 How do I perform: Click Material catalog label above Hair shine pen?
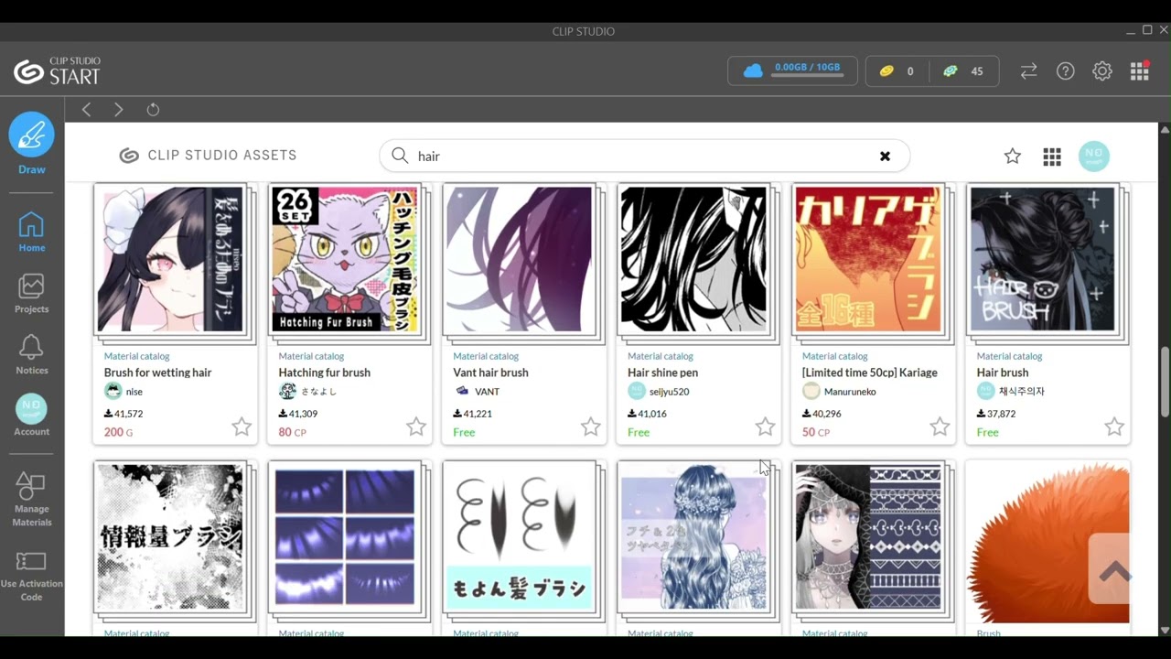661,356
